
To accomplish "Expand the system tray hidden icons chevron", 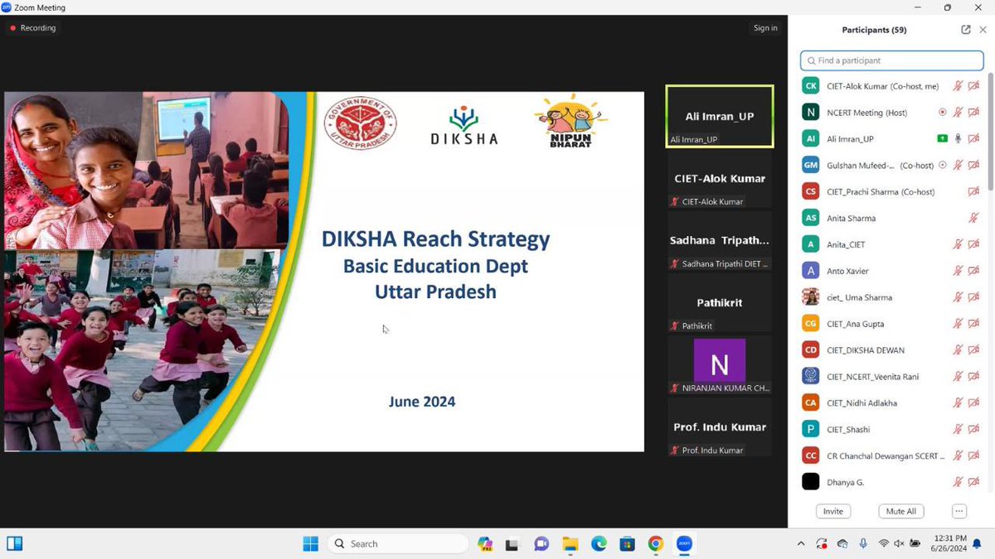I will point(800,544).
